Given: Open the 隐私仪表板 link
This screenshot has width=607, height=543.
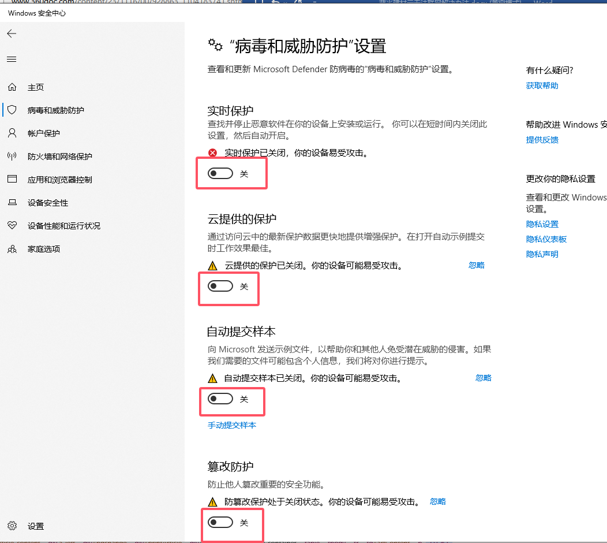Looking at the screenshot, I should pyautogui.click(x=546, y=239).
